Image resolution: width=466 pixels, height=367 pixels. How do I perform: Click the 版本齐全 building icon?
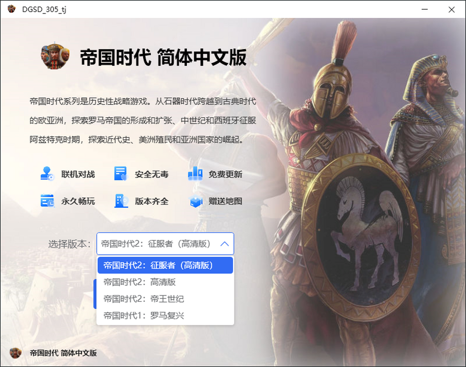(x=121, y=201)
